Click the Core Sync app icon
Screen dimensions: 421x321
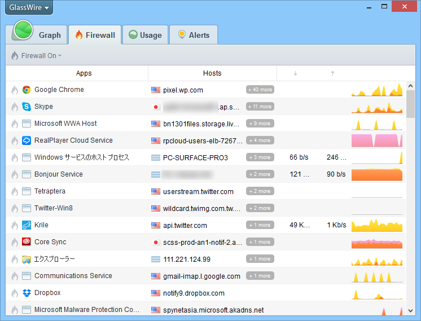click(x=27, y=242)
